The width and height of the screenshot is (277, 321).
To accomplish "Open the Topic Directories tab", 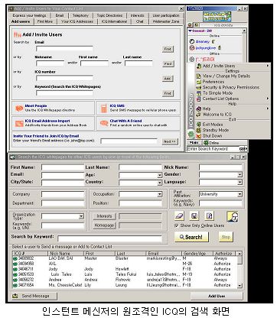I will tap(109, 15).
